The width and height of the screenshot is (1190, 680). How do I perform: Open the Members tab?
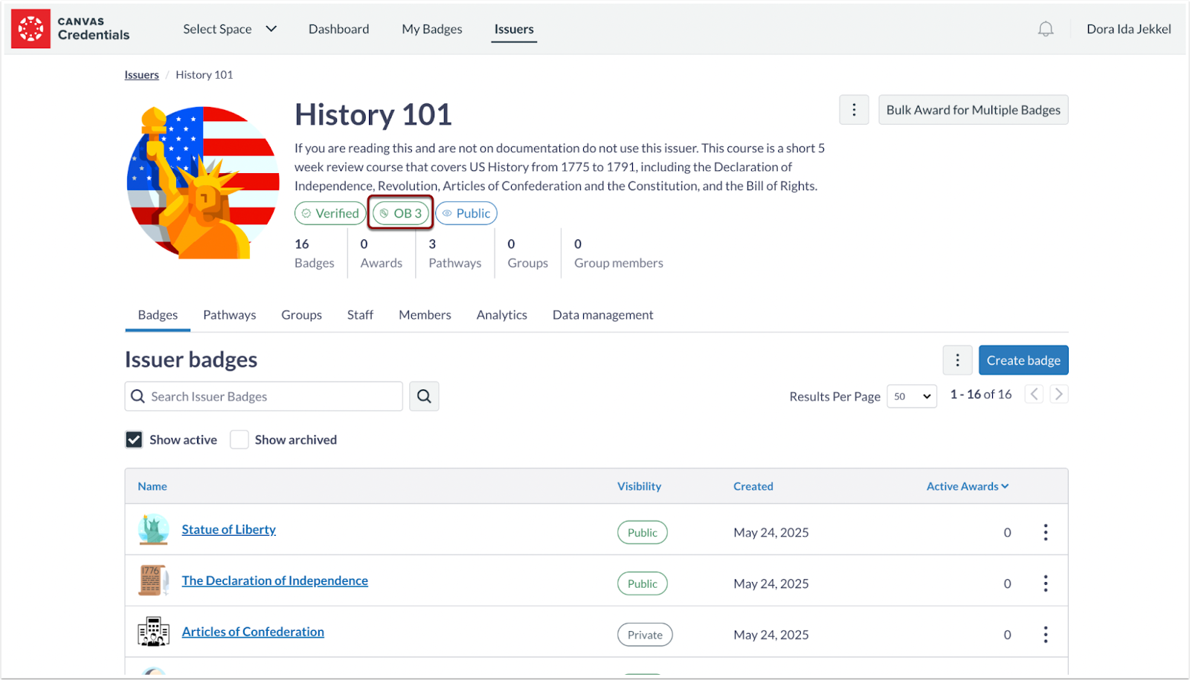coord(425,315)
